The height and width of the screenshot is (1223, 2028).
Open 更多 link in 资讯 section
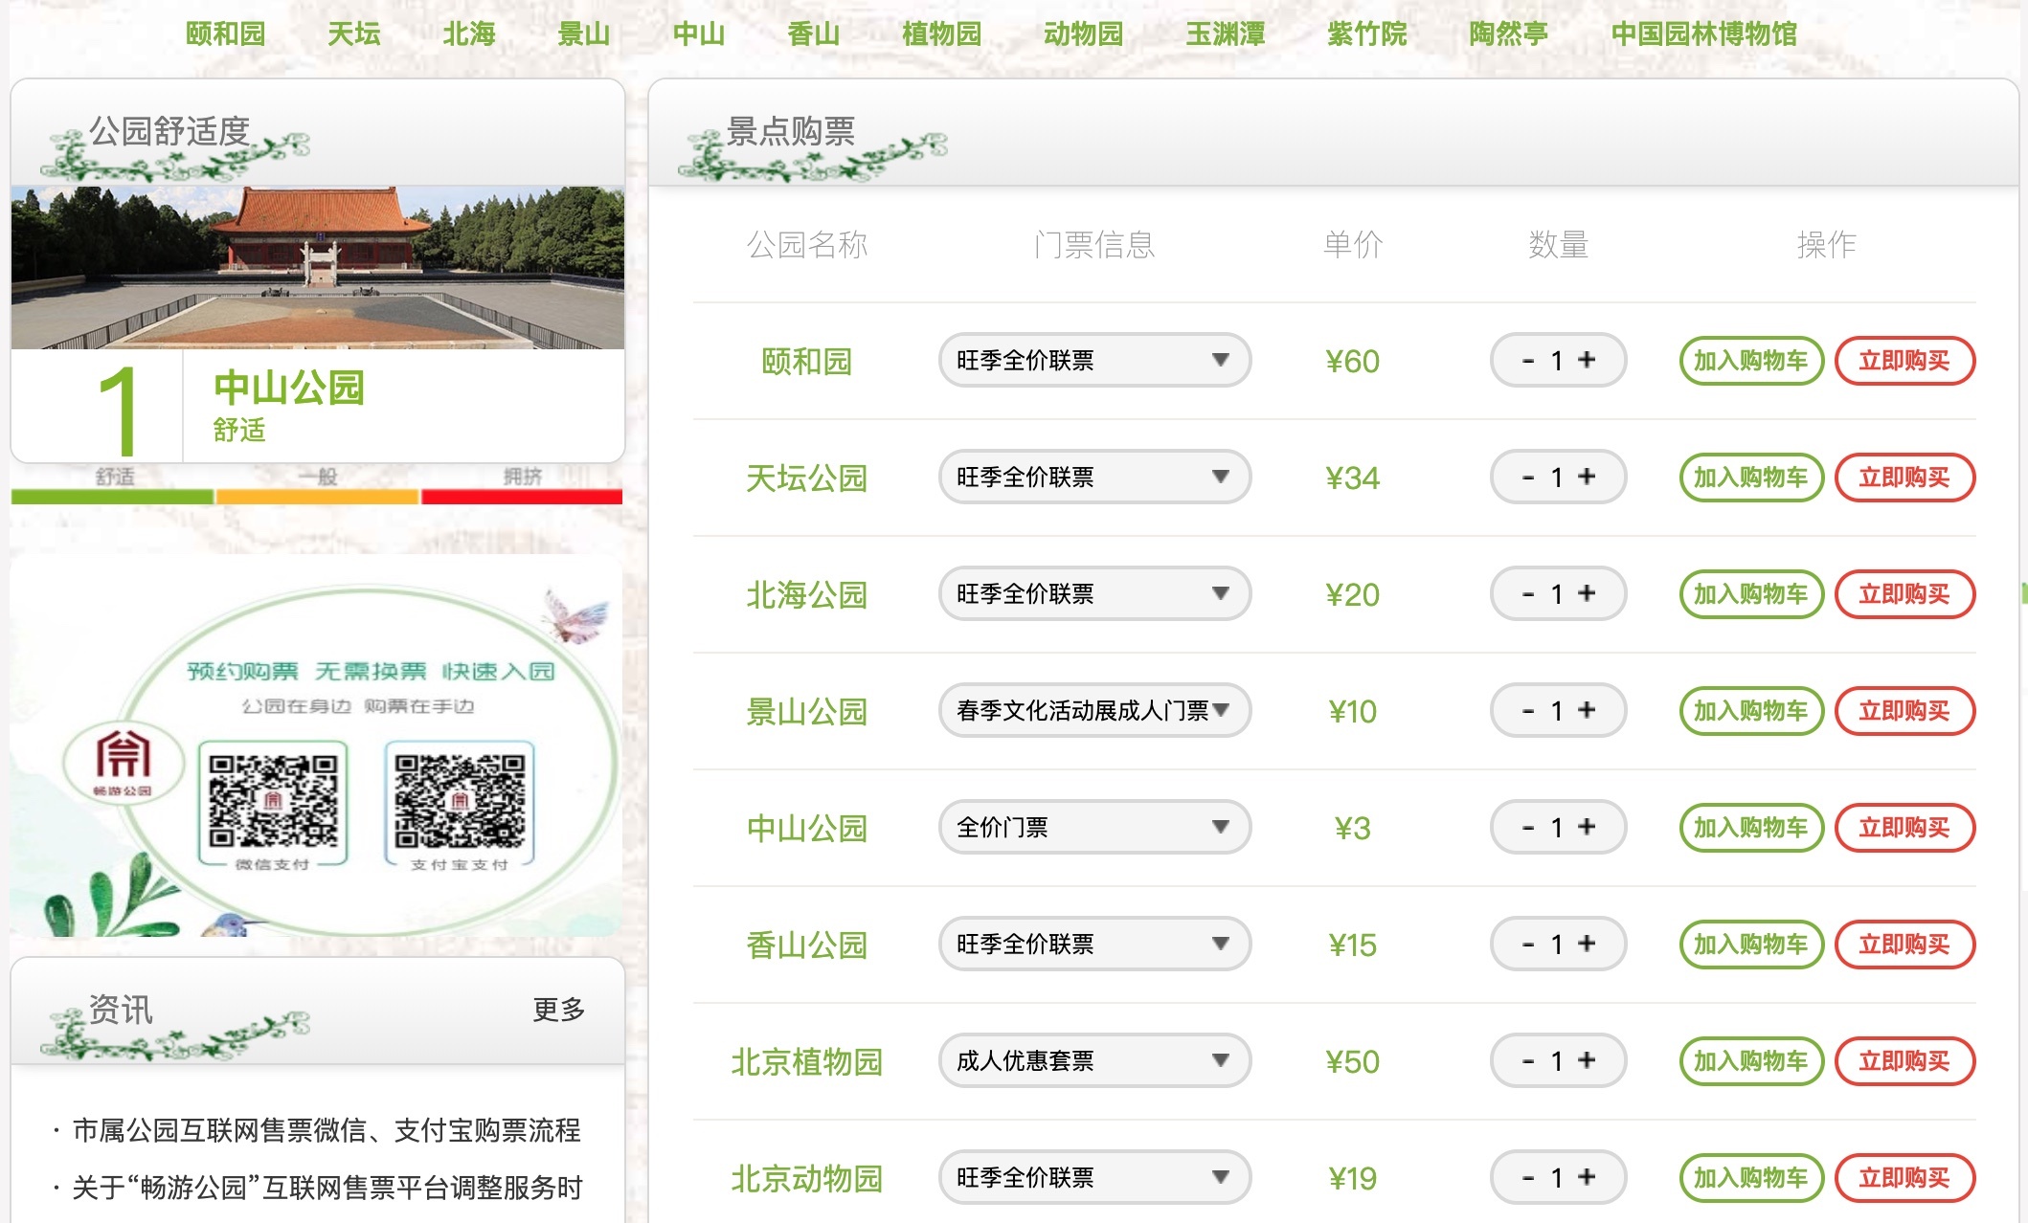pos(559,1009)
